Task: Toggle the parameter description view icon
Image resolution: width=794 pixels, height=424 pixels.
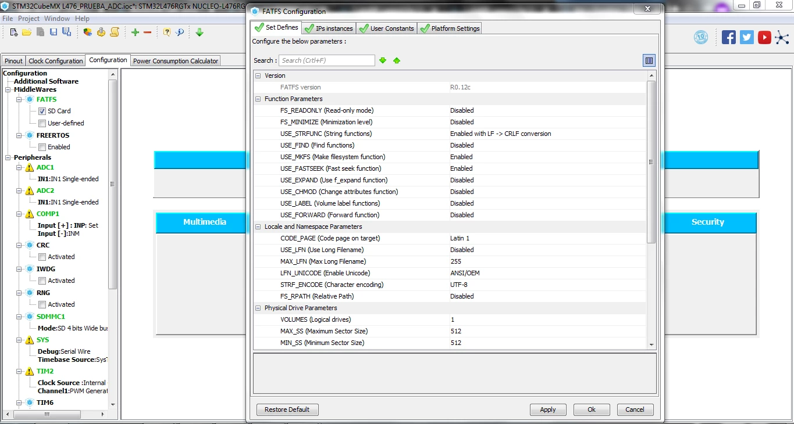Action: (649, 60)
